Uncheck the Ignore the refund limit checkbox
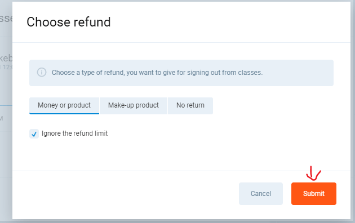Screen dimensions: 355x223 coord(34,133)
